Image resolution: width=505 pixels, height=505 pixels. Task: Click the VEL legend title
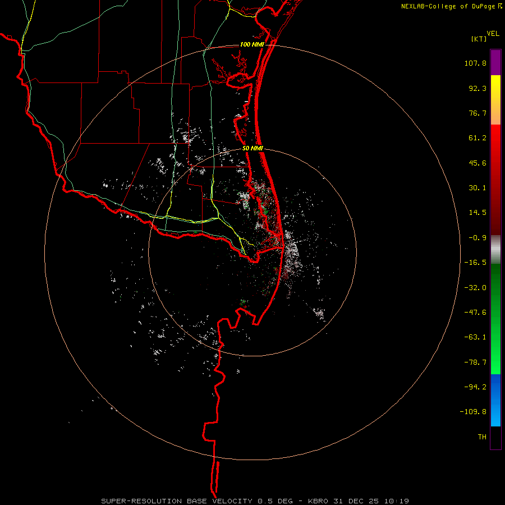pyautogui.click(x=493, y=34)
